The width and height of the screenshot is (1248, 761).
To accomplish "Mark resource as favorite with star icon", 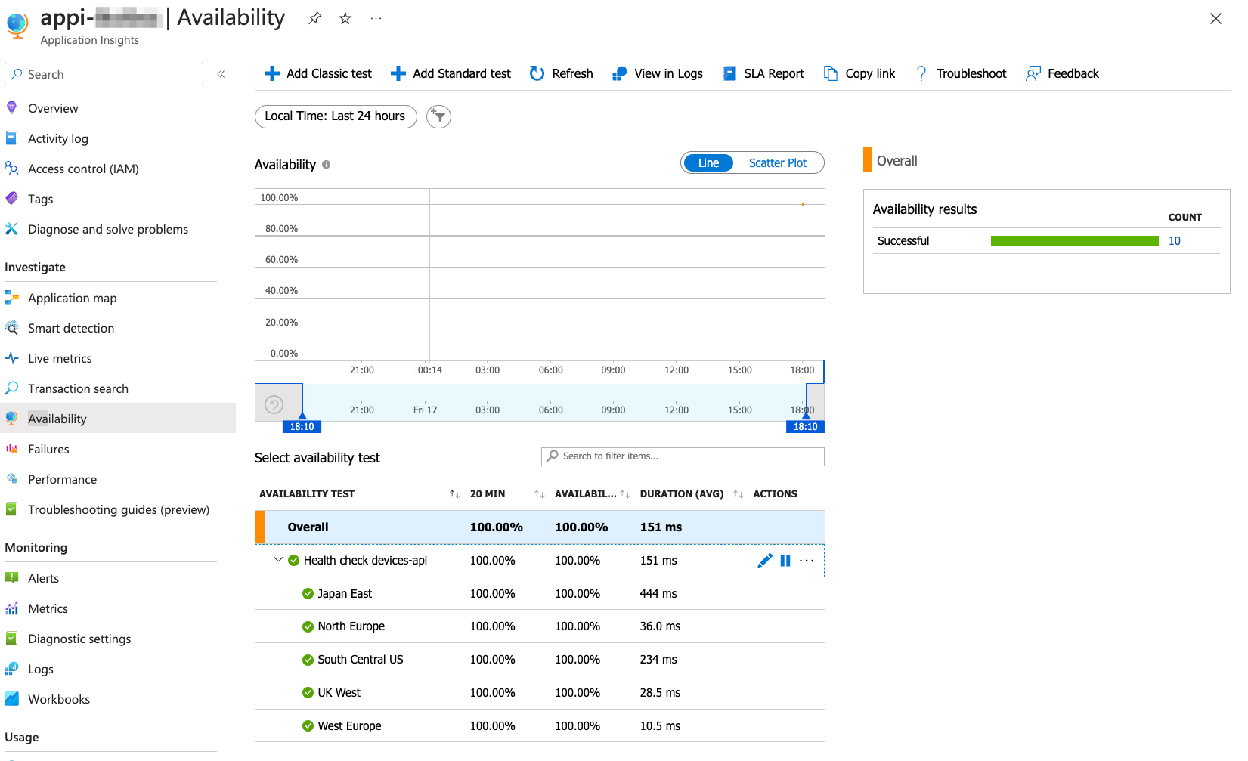I will point(345,18).
